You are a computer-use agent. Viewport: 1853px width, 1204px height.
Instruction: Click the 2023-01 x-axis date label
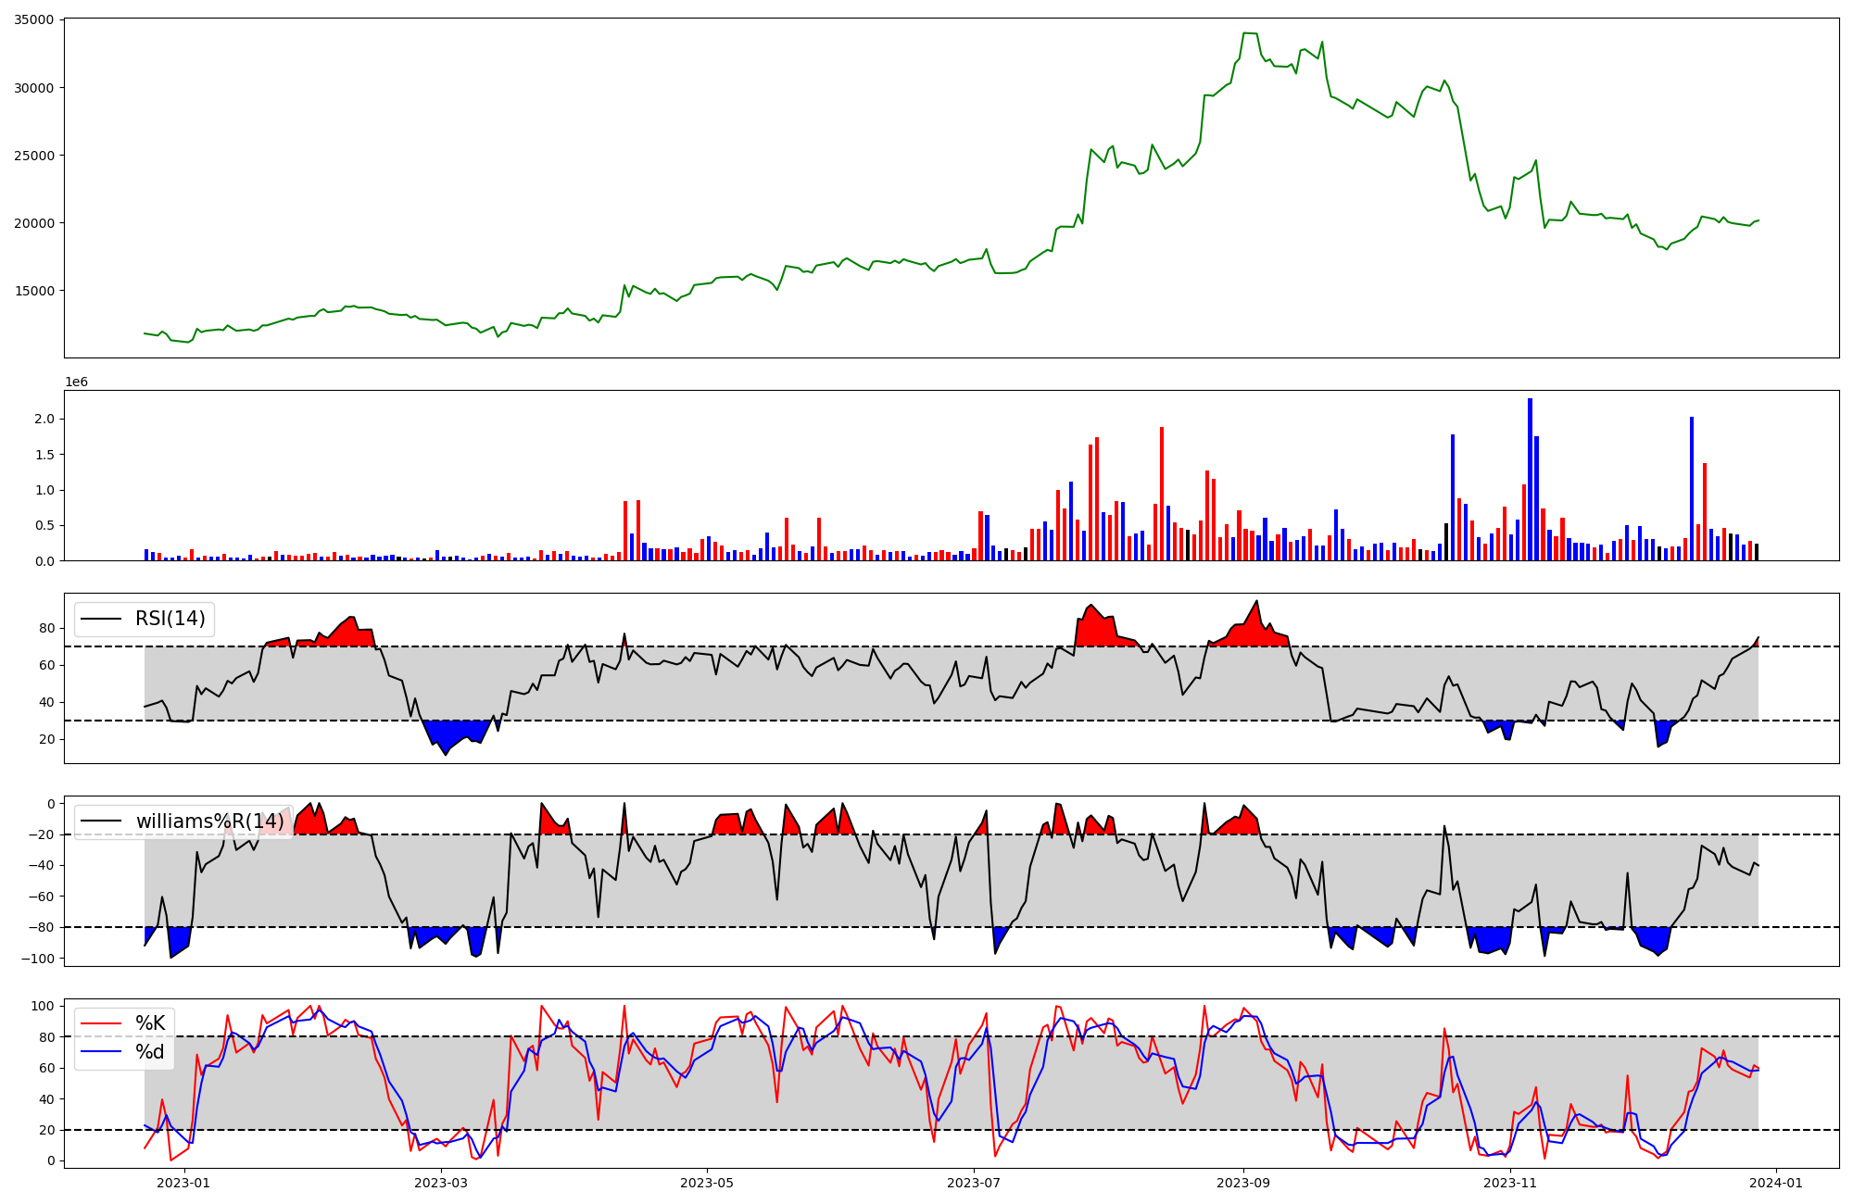(x=183, y=1183)
